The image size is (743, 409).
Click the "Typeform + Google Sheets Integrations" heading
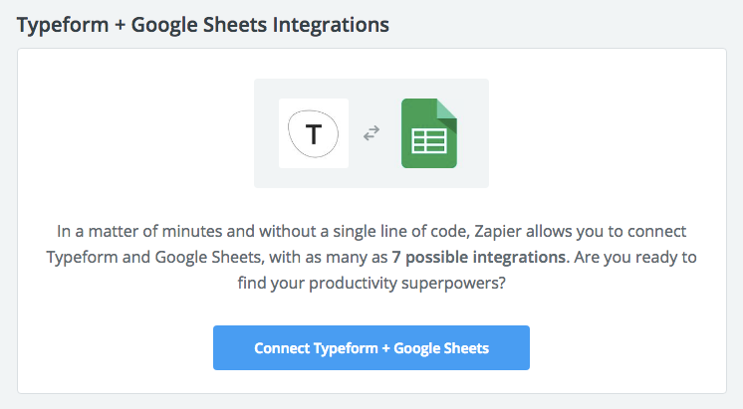202,23
